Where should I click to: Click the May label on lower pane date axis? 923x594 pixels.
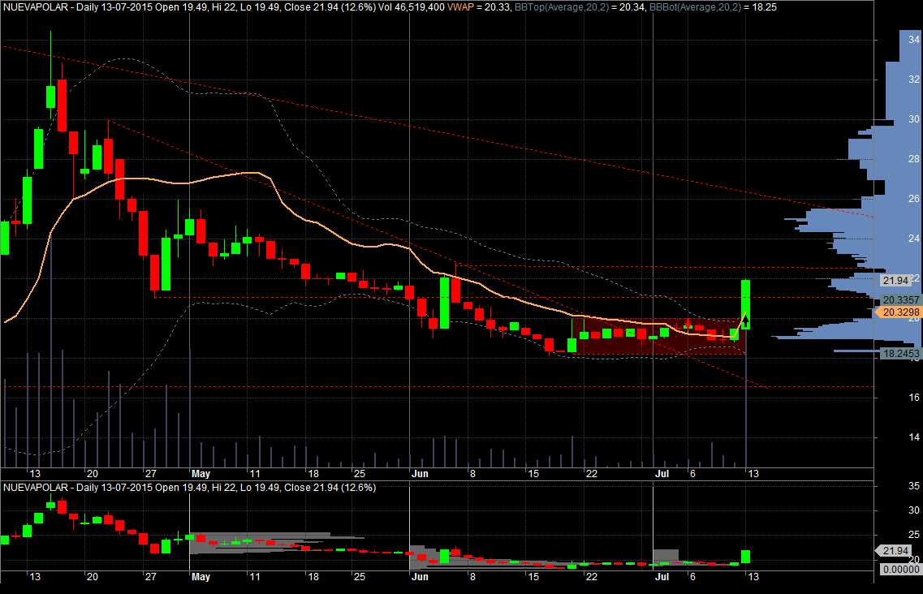(201, 577)
